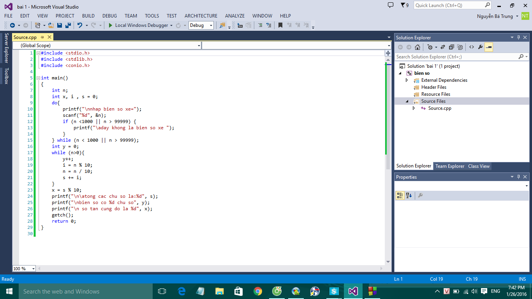Open the DEBUG menu
Viewport: 532px width, 299px height.
(x=109, y=16)
